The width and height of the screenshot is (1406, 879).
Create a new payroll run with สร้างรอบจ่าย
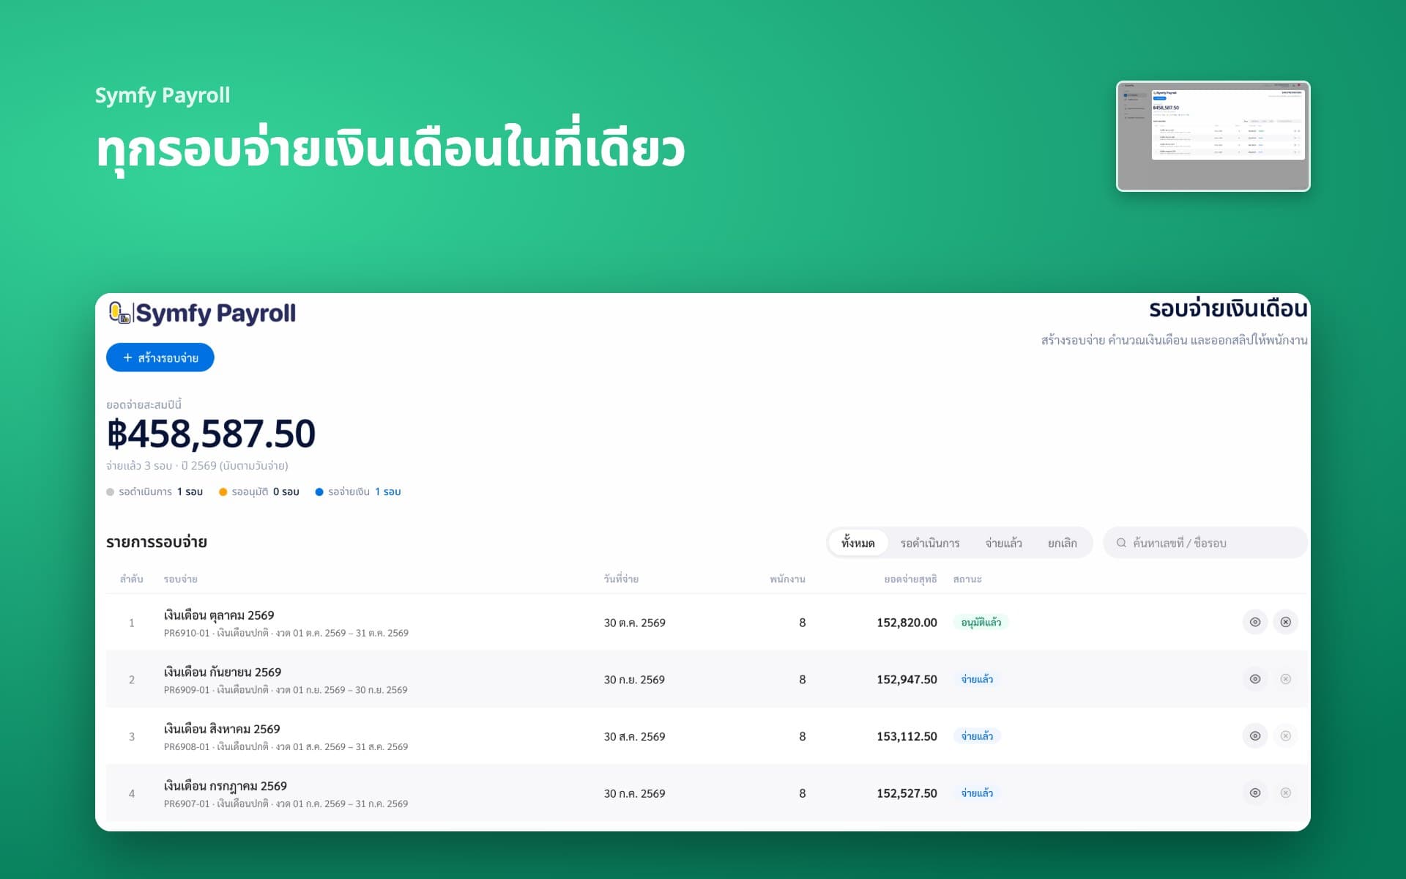(160, 357)
